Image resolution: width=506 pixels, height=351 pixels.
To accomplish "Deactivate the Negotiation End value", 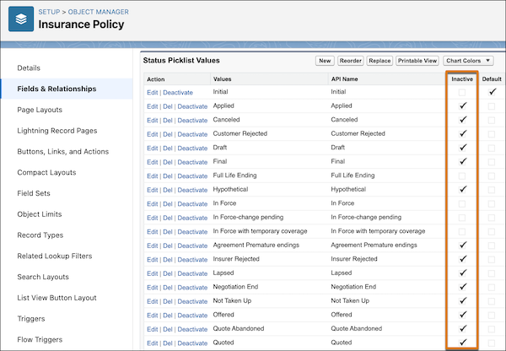I will pos(192,288).
